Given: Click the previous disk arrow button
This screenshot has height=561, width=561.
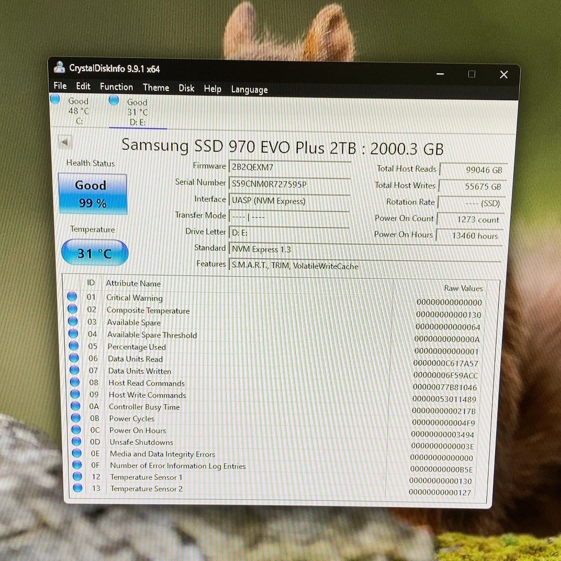Looking at the screenshot, I should click(65, 142).
